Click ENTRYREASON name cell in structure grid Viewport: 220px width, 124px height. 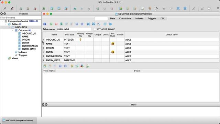point(54,56)
